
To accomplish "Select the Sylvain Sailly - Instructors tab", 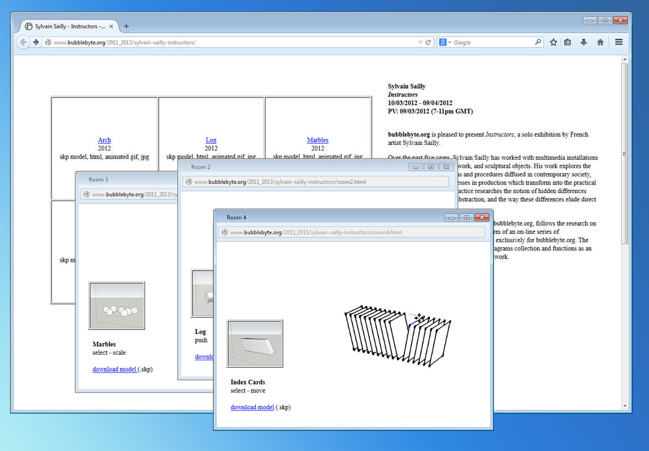I will [69, 27].
